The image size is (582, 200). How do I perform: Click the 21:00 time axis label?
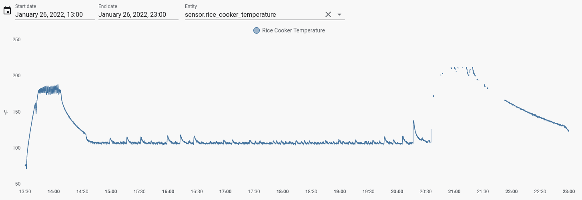(454, 192)
